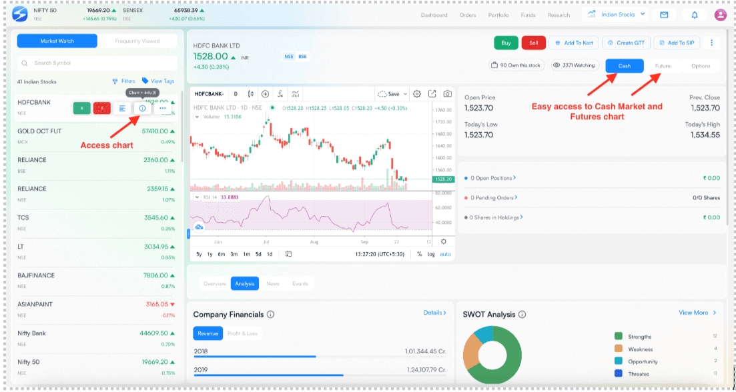Open market depth icon next to HDFCBANK
The height and width of the screenshot is (392, 736).
[122, 108]
